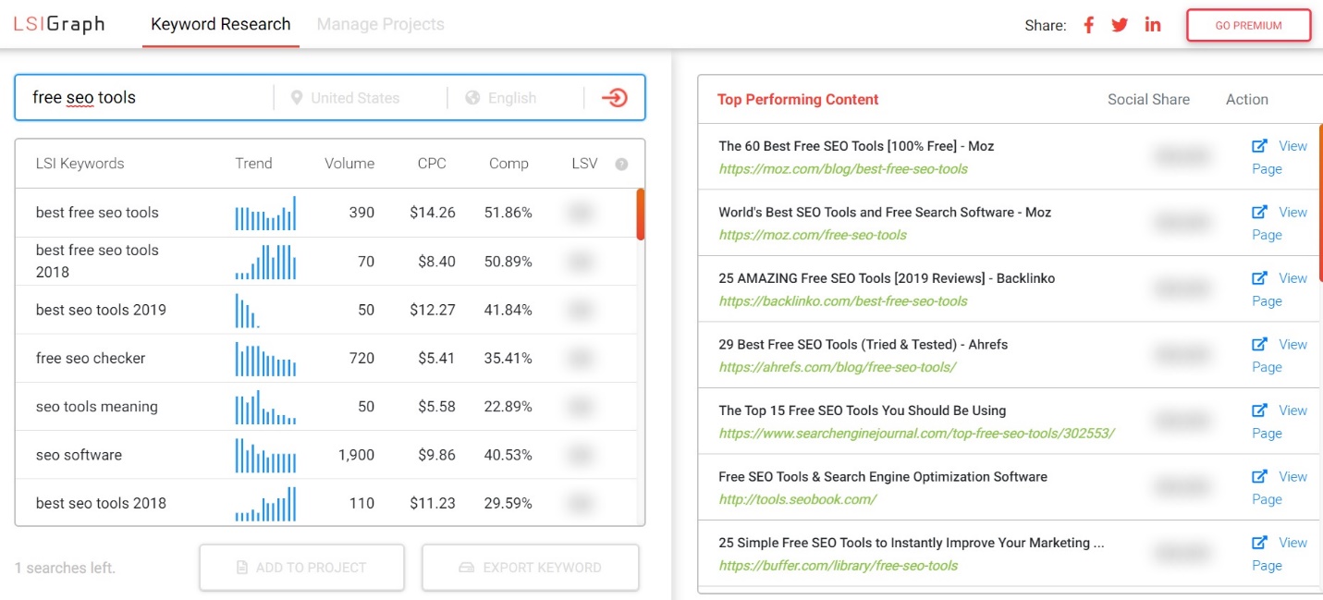This screenshot has width=1323, height=600.
Task: Click the LSI Keywords column header
Action: pos(80,164)
